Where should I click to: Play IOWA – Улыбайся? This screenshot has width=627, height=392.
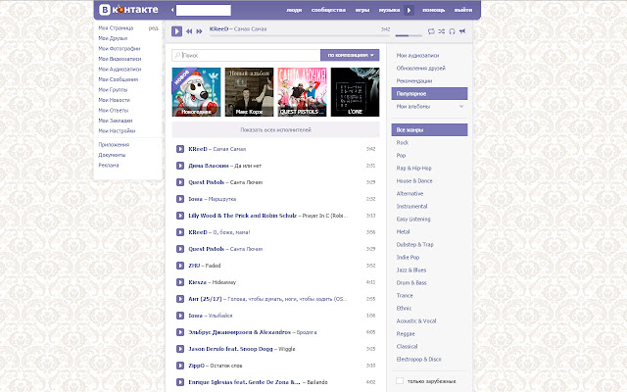click(x=180, y=316)
